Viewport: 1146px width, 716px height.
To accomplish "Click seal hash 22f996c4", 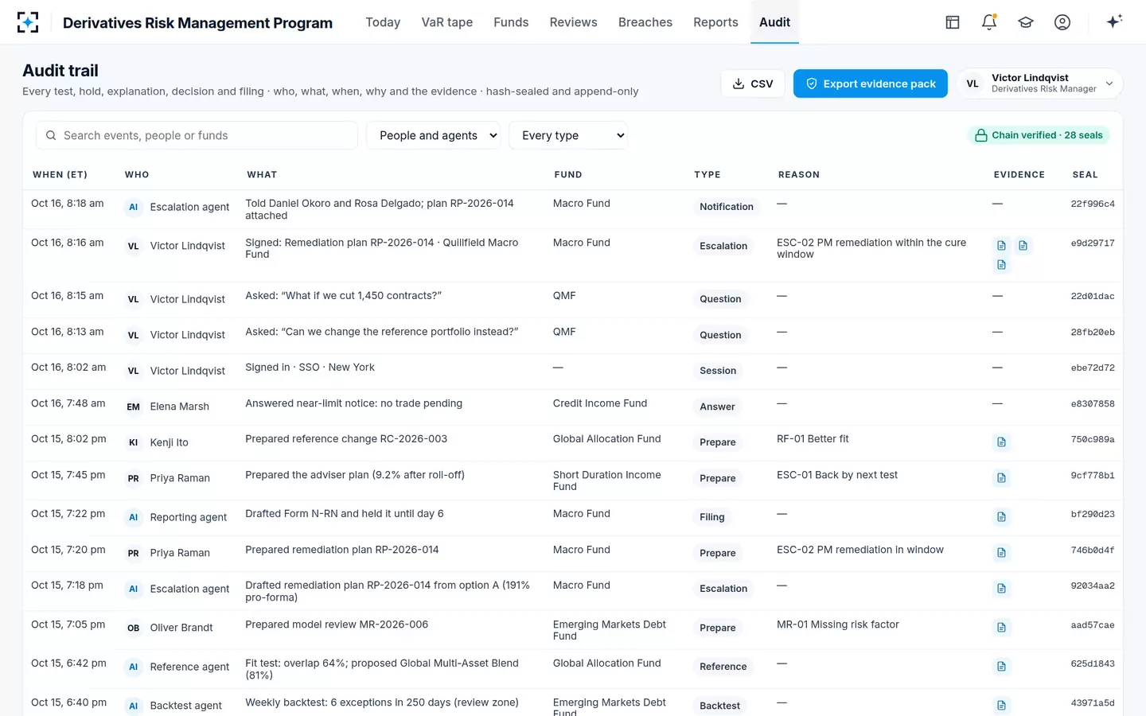I will pos(1093,204).
